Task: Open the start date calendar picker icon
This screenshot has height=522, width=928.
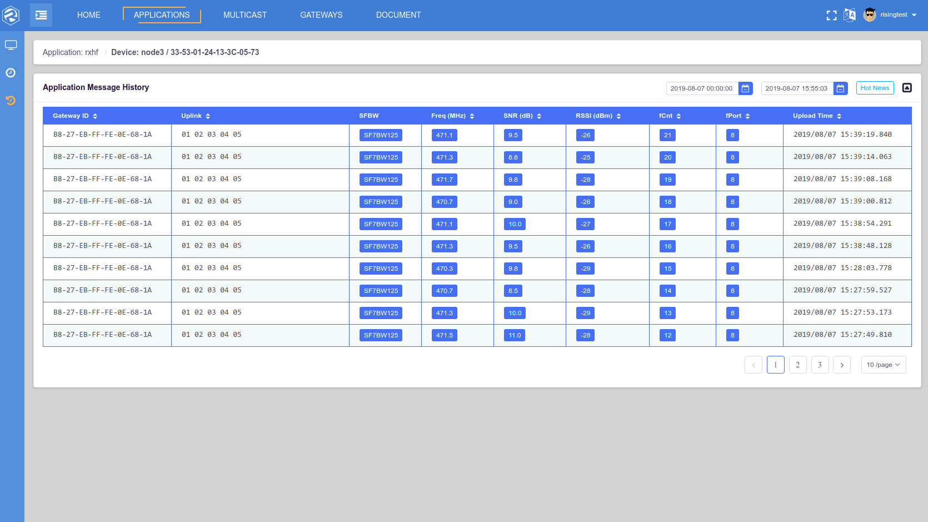Action: coord(745,88)
